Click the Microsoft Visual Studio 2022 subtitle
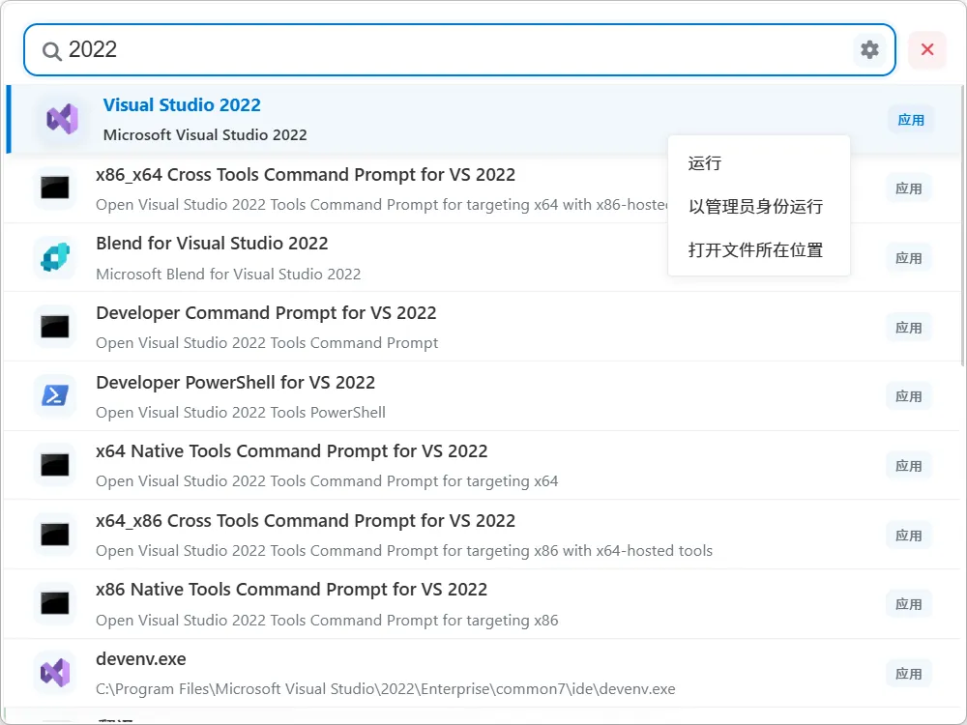 pos(205,135)
